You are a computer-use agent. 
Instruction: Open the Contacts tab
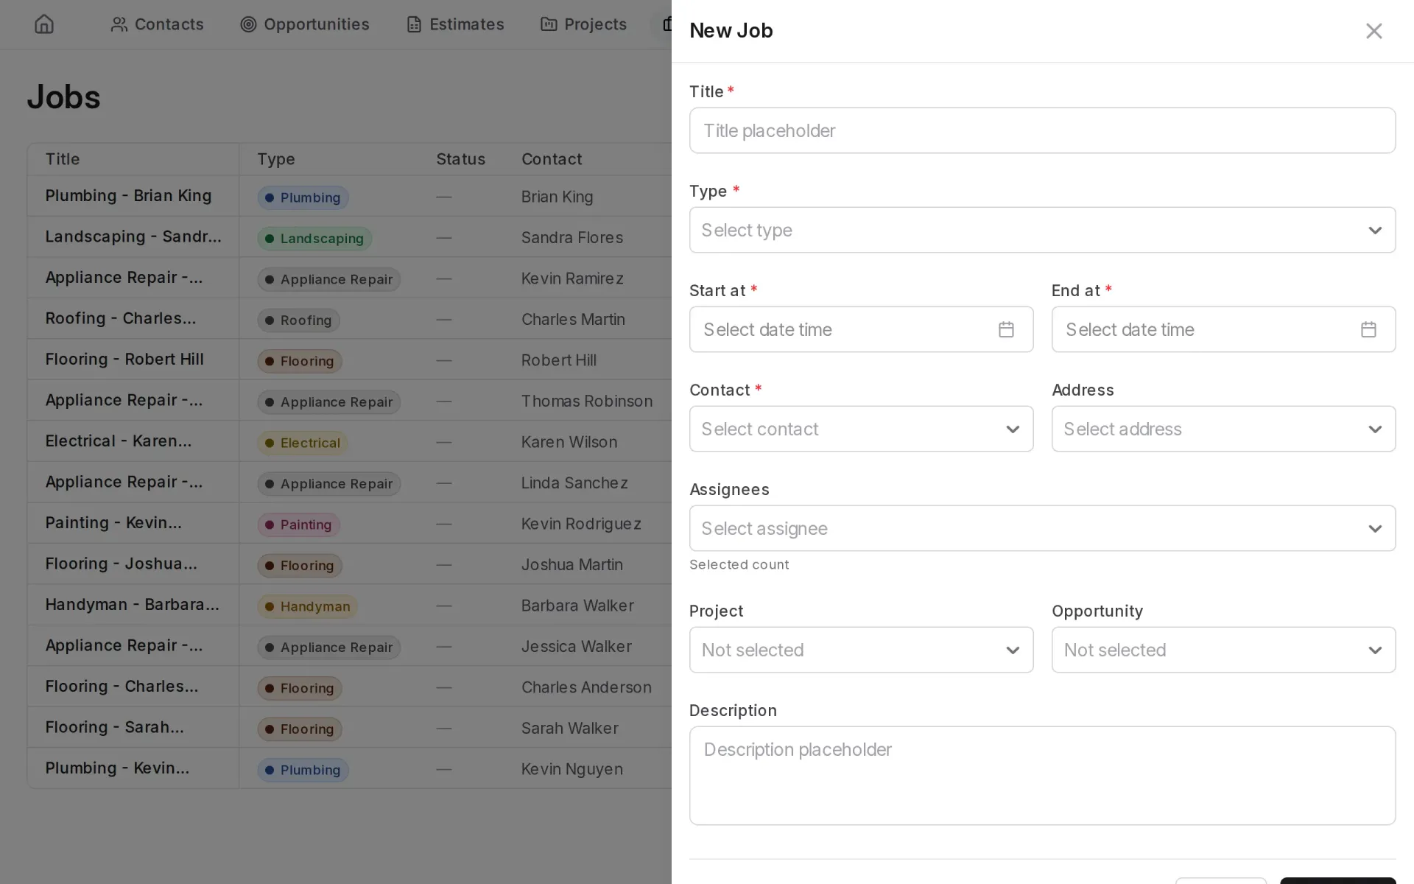coord(157,24)
